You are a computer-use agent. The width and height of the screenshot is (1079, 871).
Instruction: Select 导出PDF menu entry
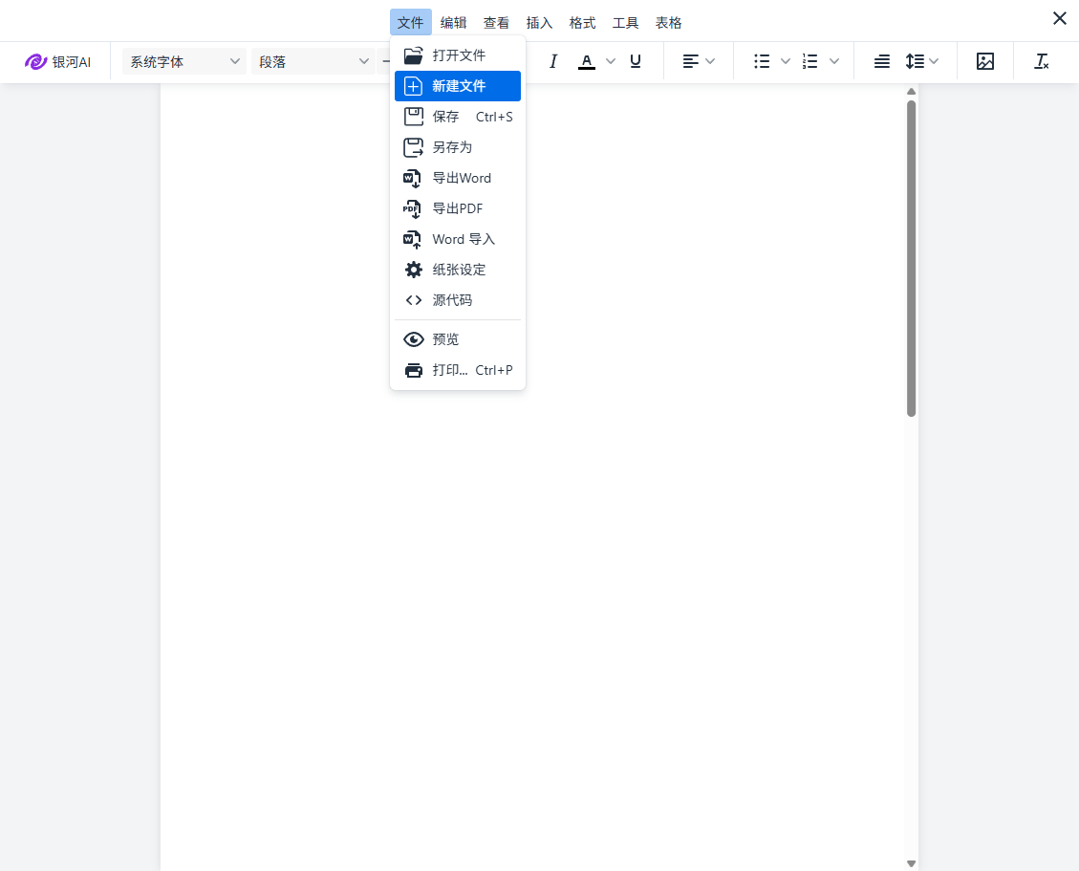coord(458,208)
